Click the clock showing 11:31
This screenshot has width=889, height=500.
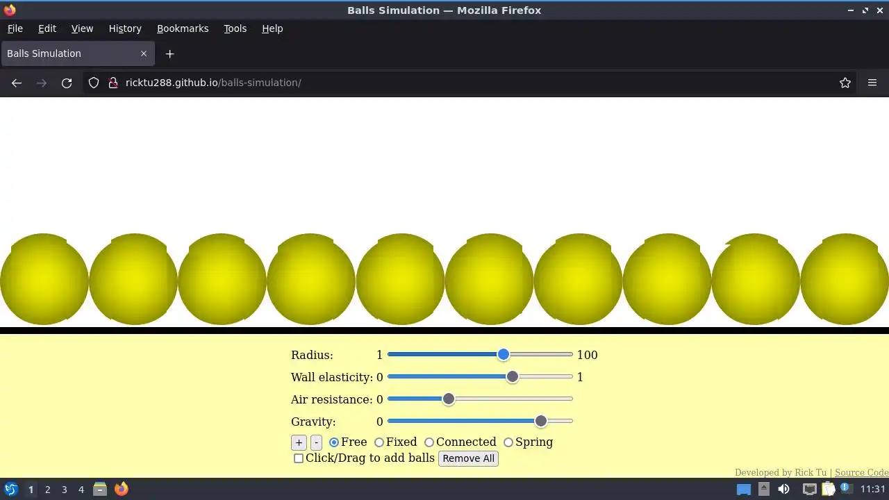873,489
